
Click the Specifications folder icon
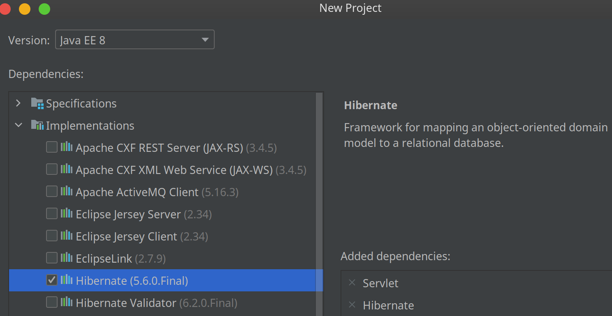click(37, 103)
